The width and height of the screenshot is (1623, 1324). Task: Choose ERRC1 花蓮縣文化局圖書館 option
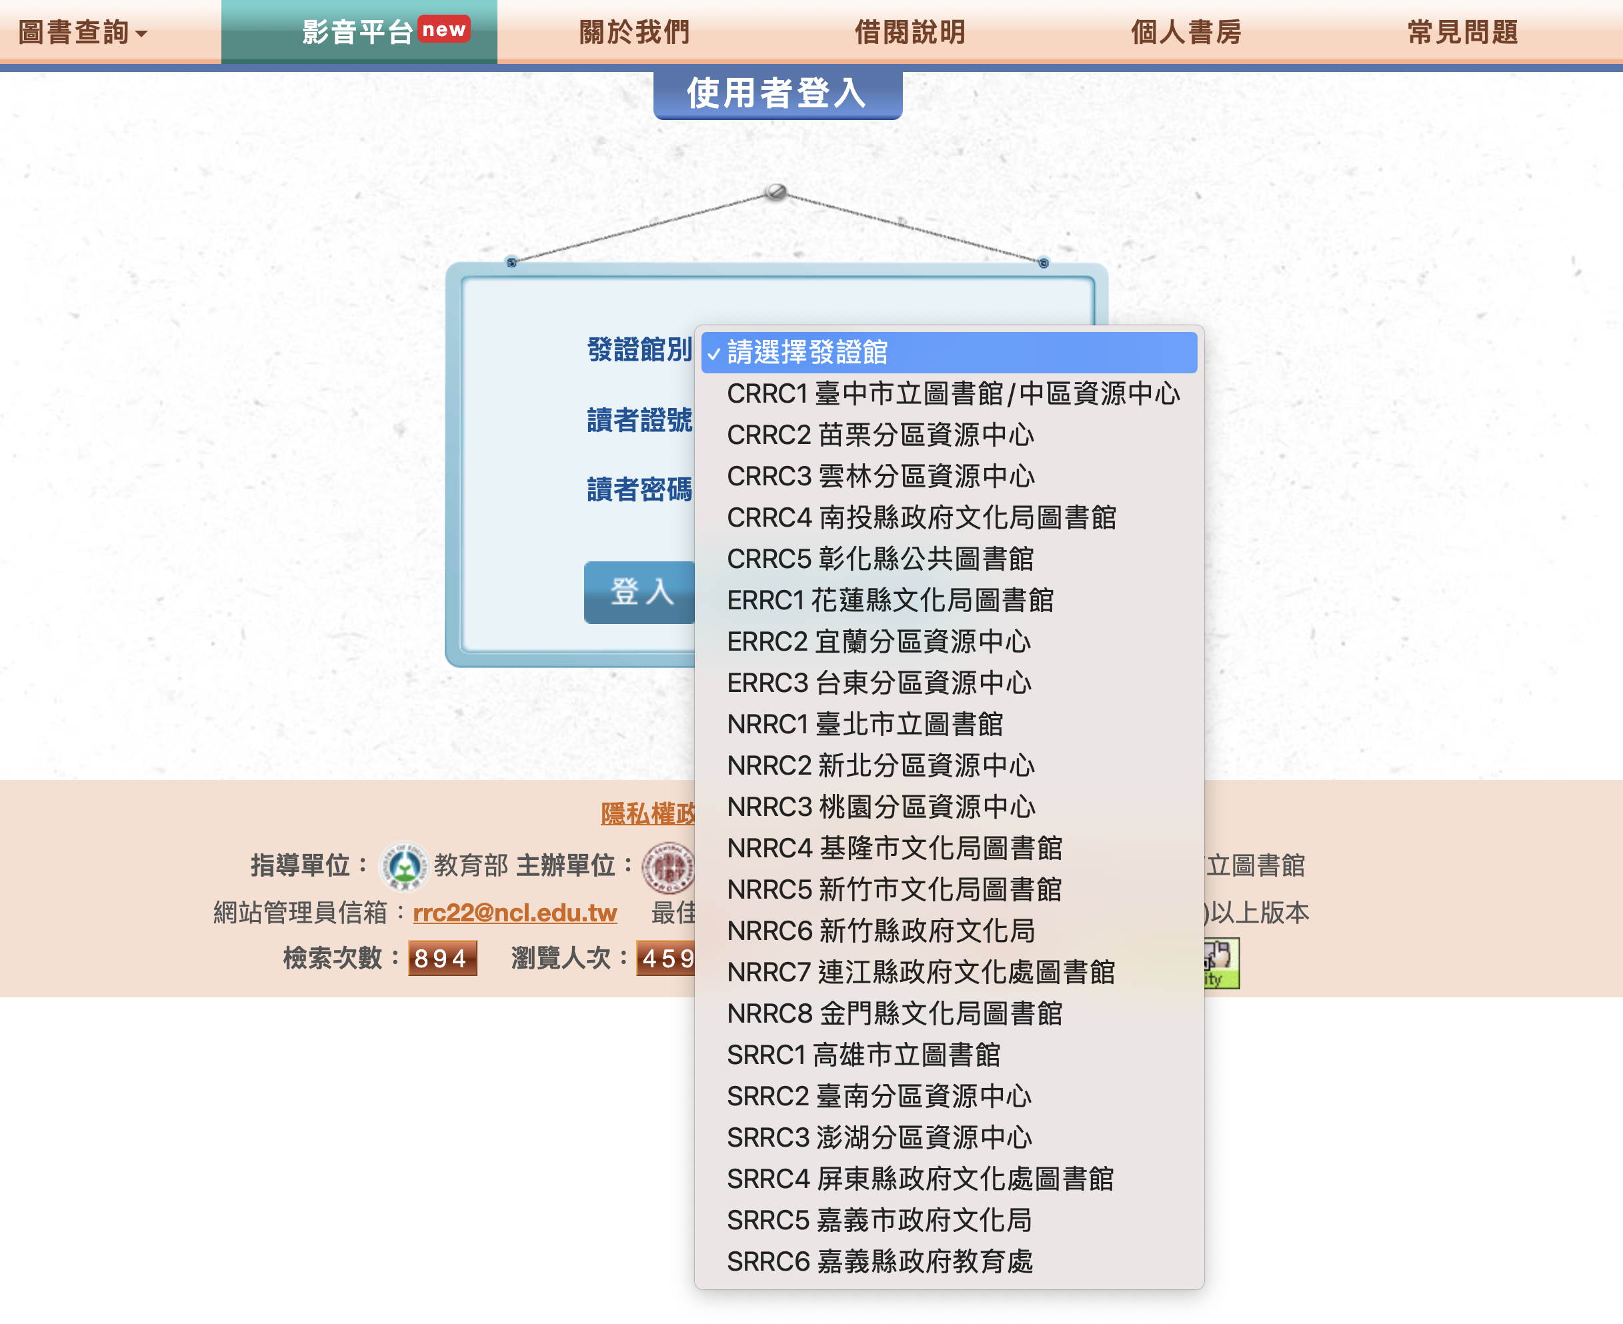pos(890,600)
